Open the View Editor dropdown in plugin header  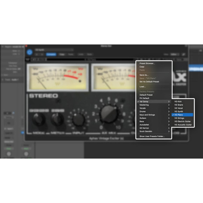click(175, 54)
